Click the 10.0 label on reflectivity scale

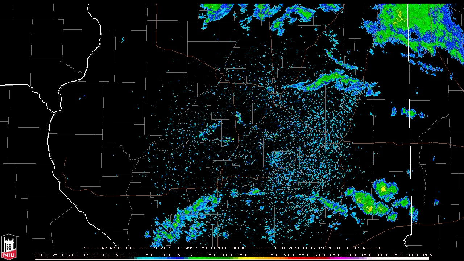[x=165, y=255]
